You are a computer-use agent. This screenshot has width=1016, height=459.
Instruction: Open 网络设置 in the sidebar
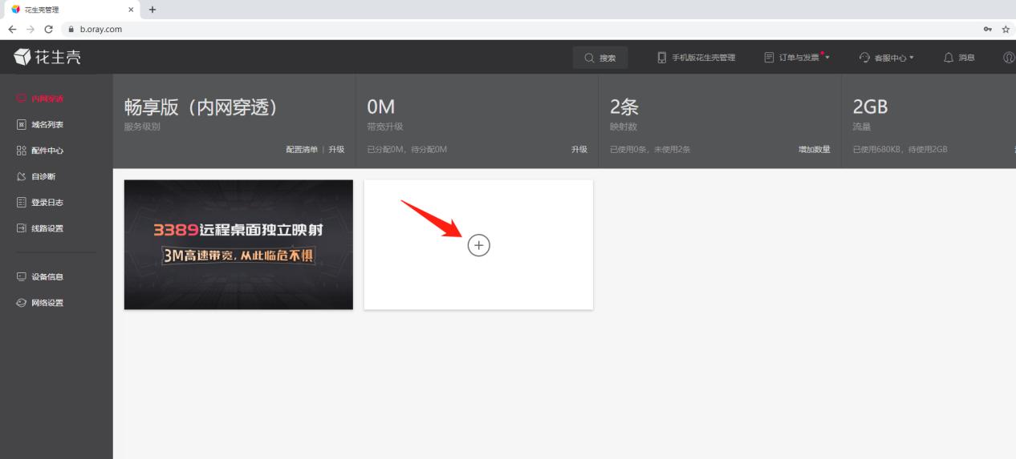(x=40, y=303)
